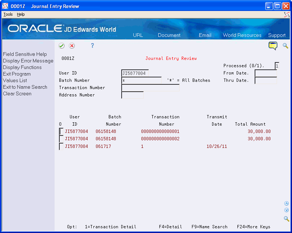Image resolution: width=292 pixels, height=233 pixels.
Task: Click the page up arrow icon
Action: tap(287, 203)
